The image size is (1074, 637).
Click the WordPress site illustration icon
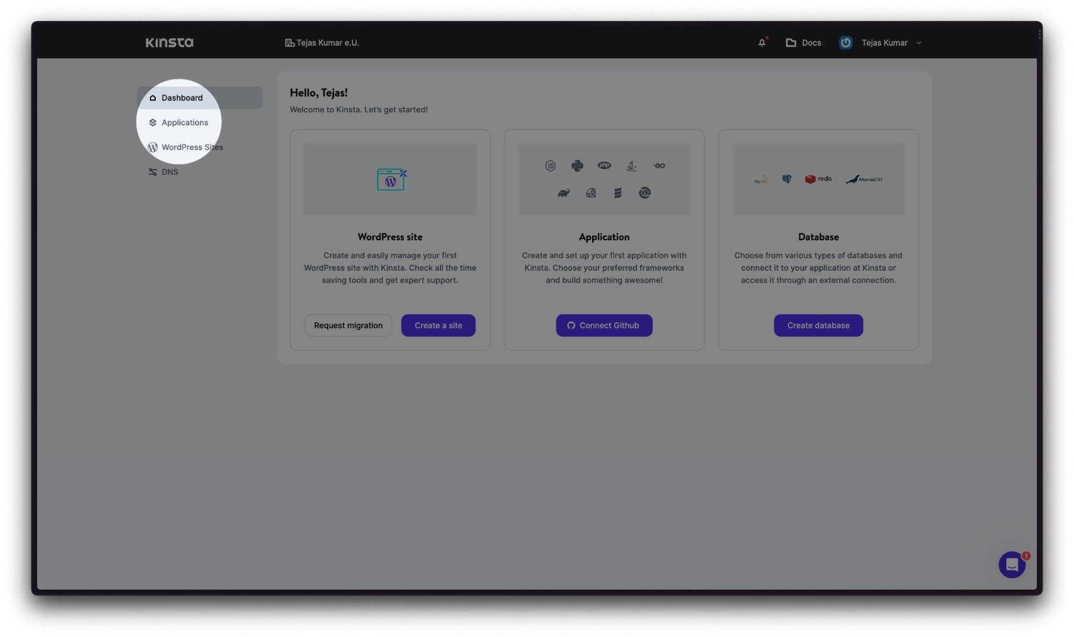[391, 180]
